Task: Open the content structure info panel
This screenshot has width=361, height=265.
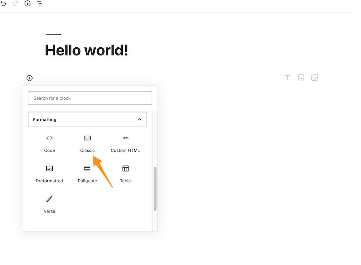Action: tap(27, 4)
